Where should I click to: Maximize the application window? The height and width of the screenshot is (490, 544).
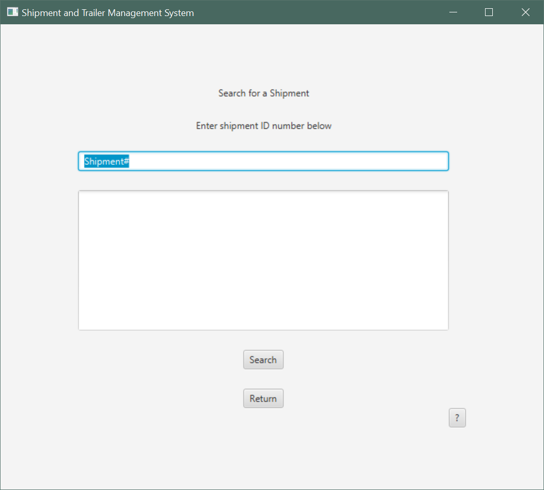coord(489,12)
